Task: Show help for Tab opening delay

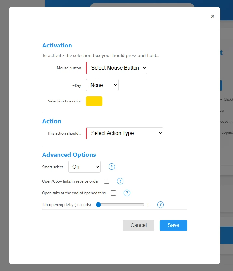Action: (x=160, y=205)
